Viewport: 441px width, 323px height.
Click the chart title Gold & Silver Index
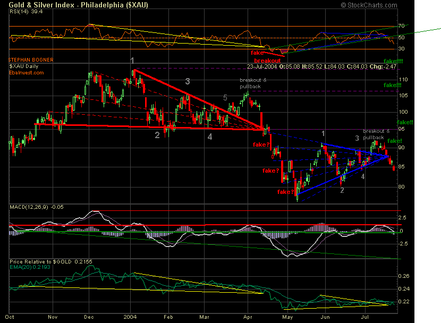(41, 5)
